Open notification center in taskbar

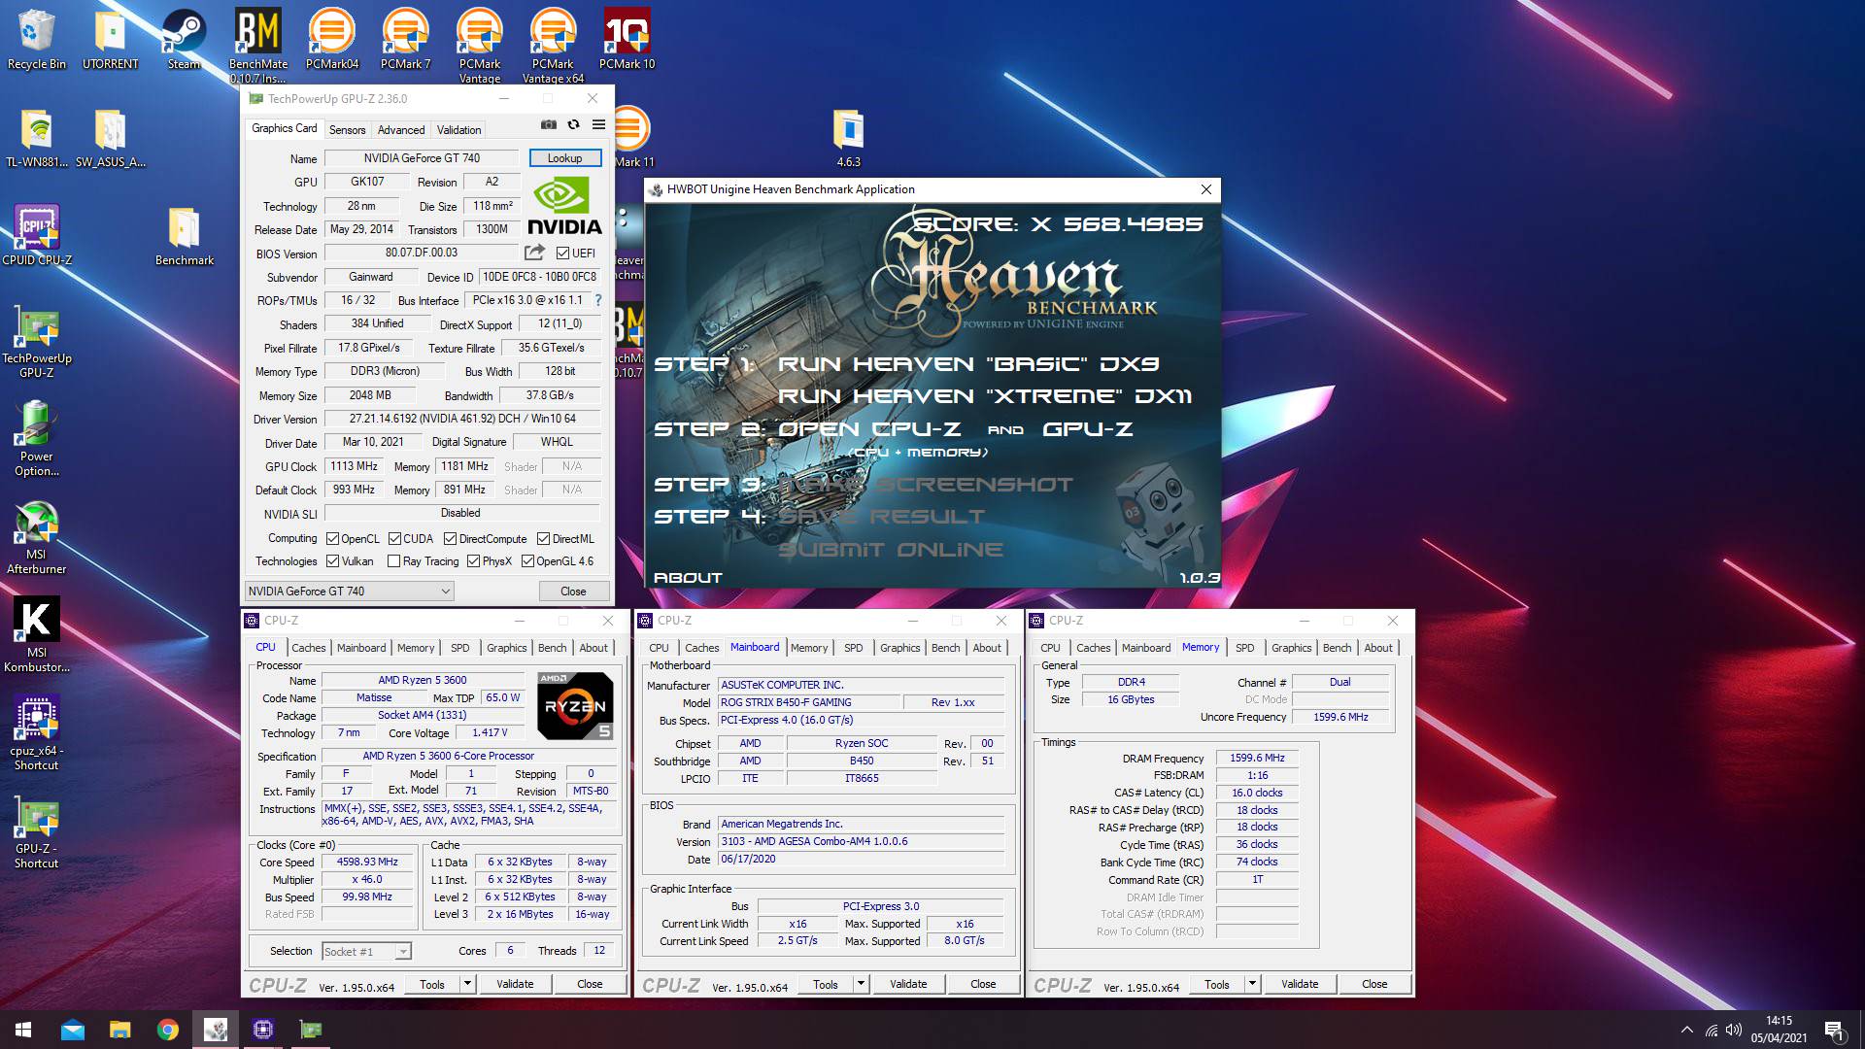(x=1834, y=1030)
